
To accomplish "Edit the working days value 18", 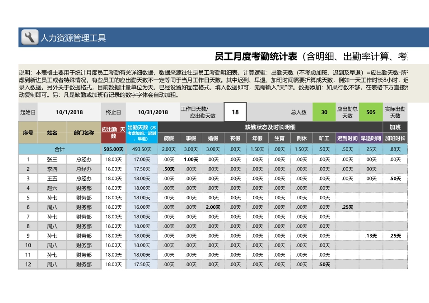I will click(234, 110).
